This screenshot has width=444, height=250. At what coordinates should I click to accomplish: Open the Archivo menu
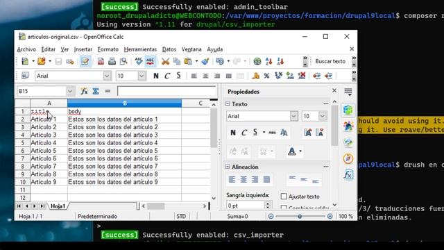coord(26,49)
